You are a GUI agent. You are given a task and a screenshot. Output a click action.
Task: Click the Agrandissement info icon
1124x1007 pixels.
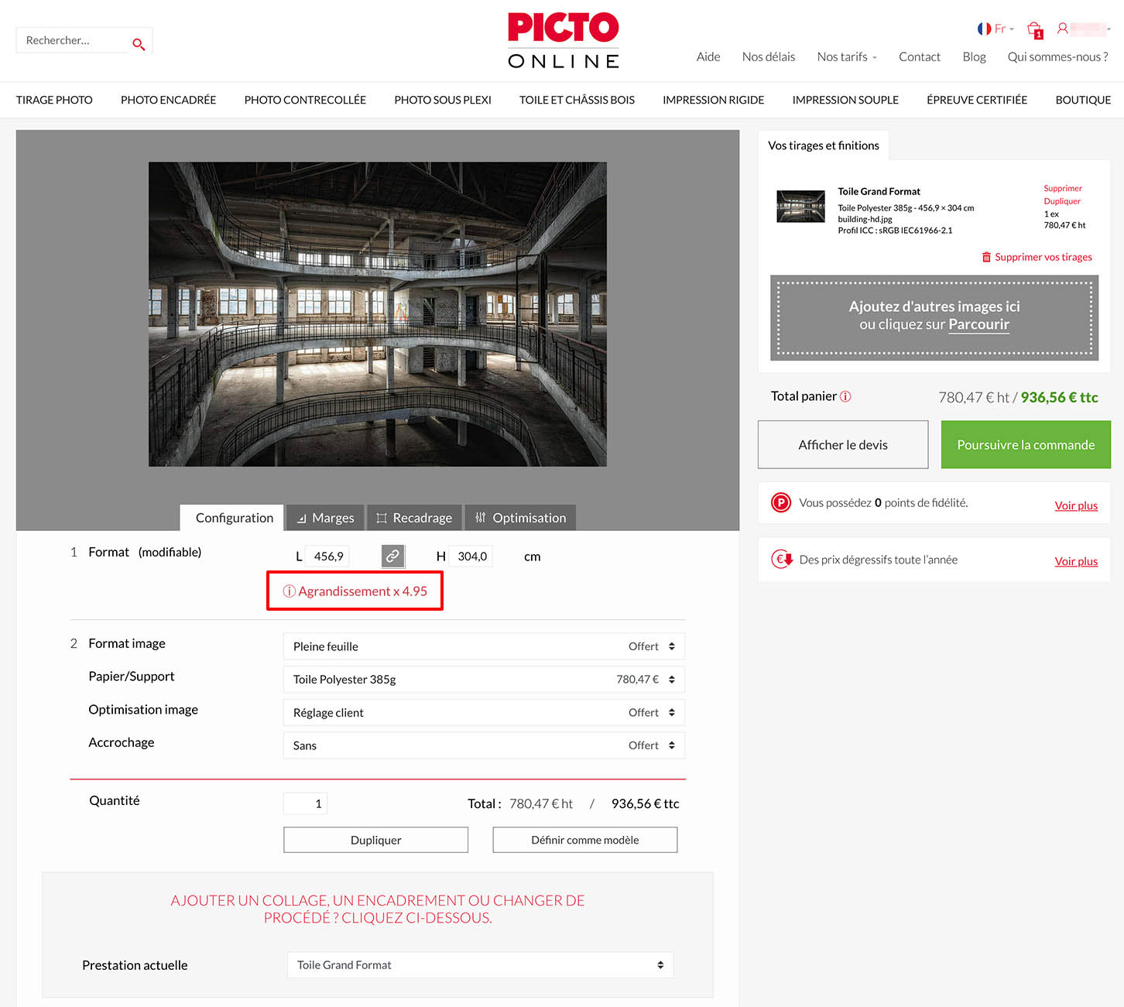[289, 591]
